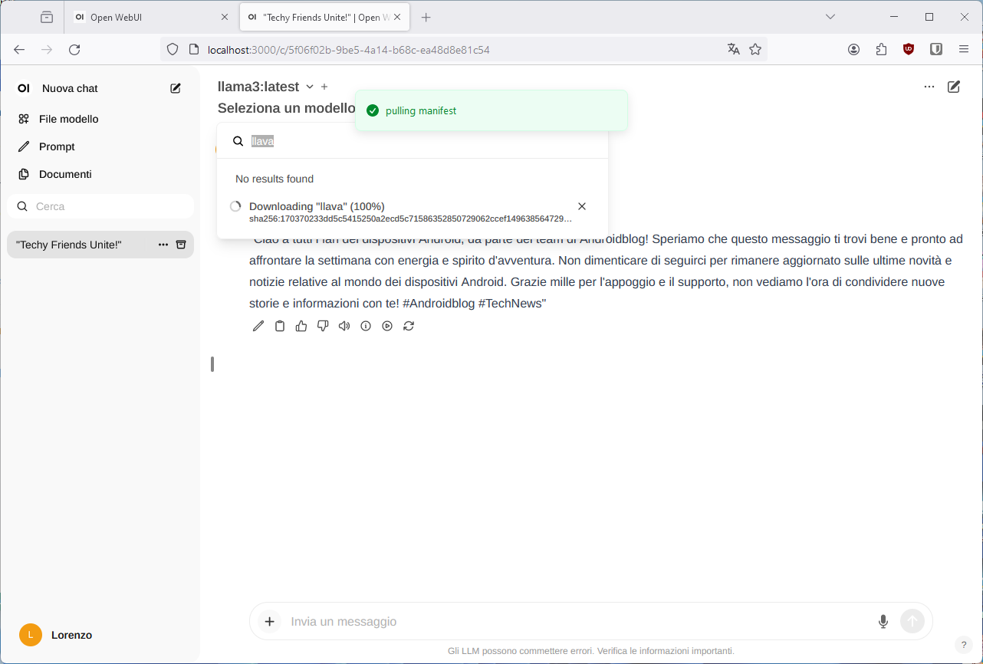Archive the Techy Friends Unite chat
This screenshot has width=983, height=664.
[181, 245]
